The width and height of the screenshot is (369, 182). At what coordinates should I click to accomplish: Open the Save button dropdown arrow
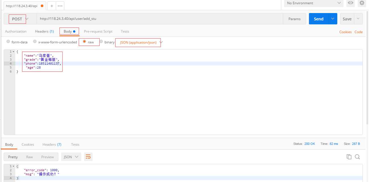[x=358, y=19]
